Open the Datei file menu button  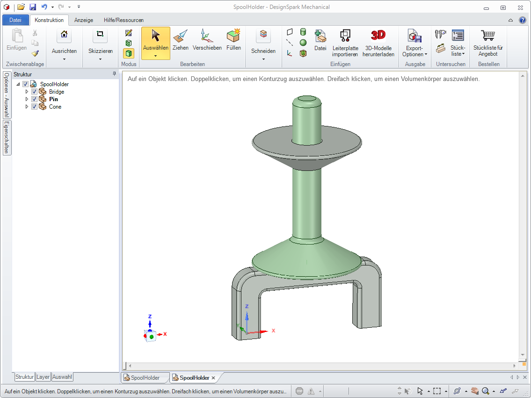click(15, 20)
